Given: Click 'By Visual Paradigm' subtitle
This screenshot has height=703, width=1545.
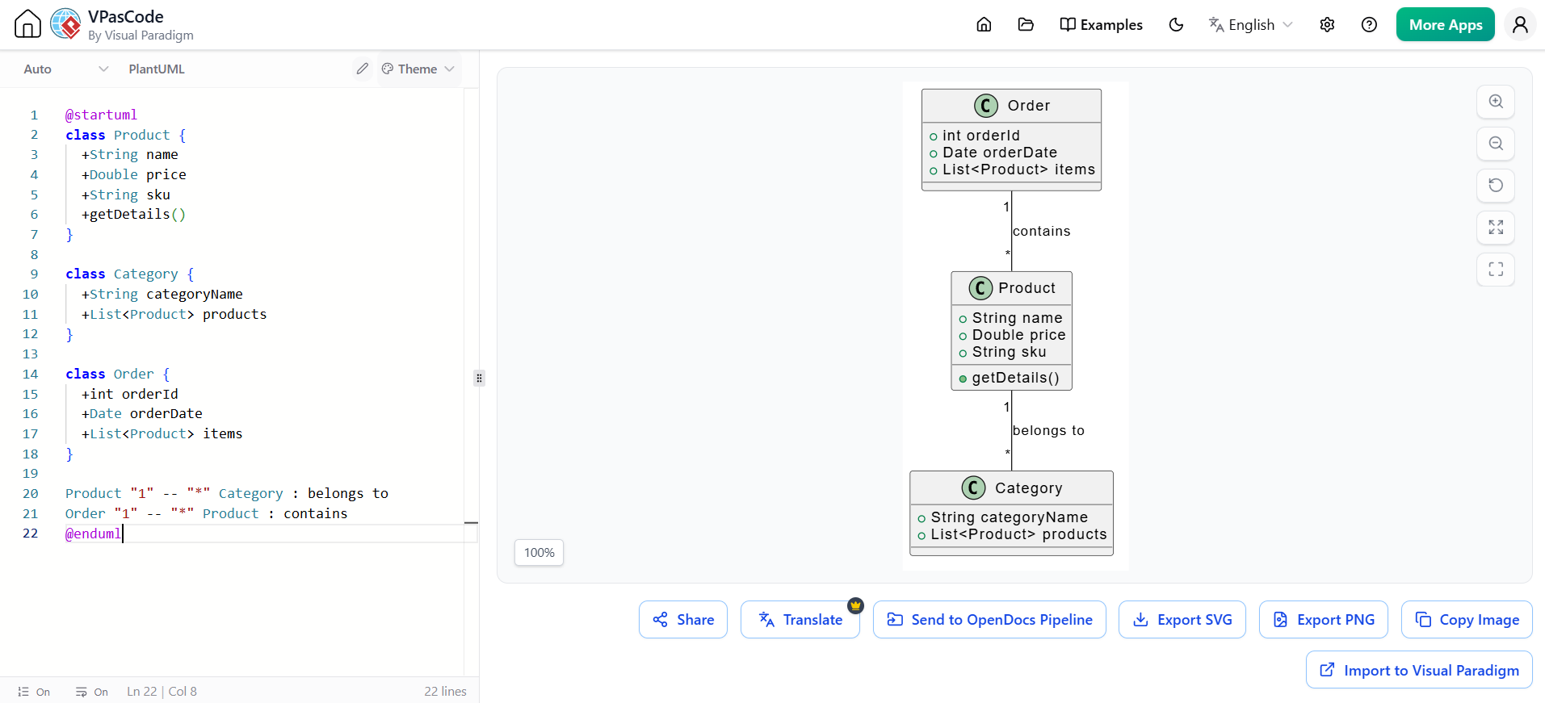Looking at the screenshot, I should click(x=141, y=36).
